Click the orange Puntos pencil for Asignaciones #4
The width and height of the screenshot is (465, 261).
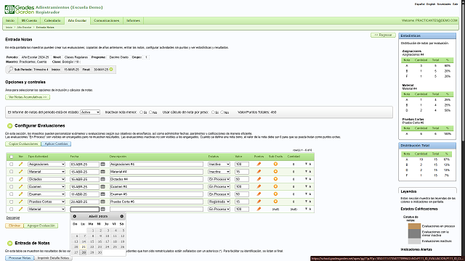259,164
